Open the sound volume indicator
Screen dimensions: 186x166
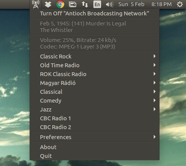pos(110,5)
